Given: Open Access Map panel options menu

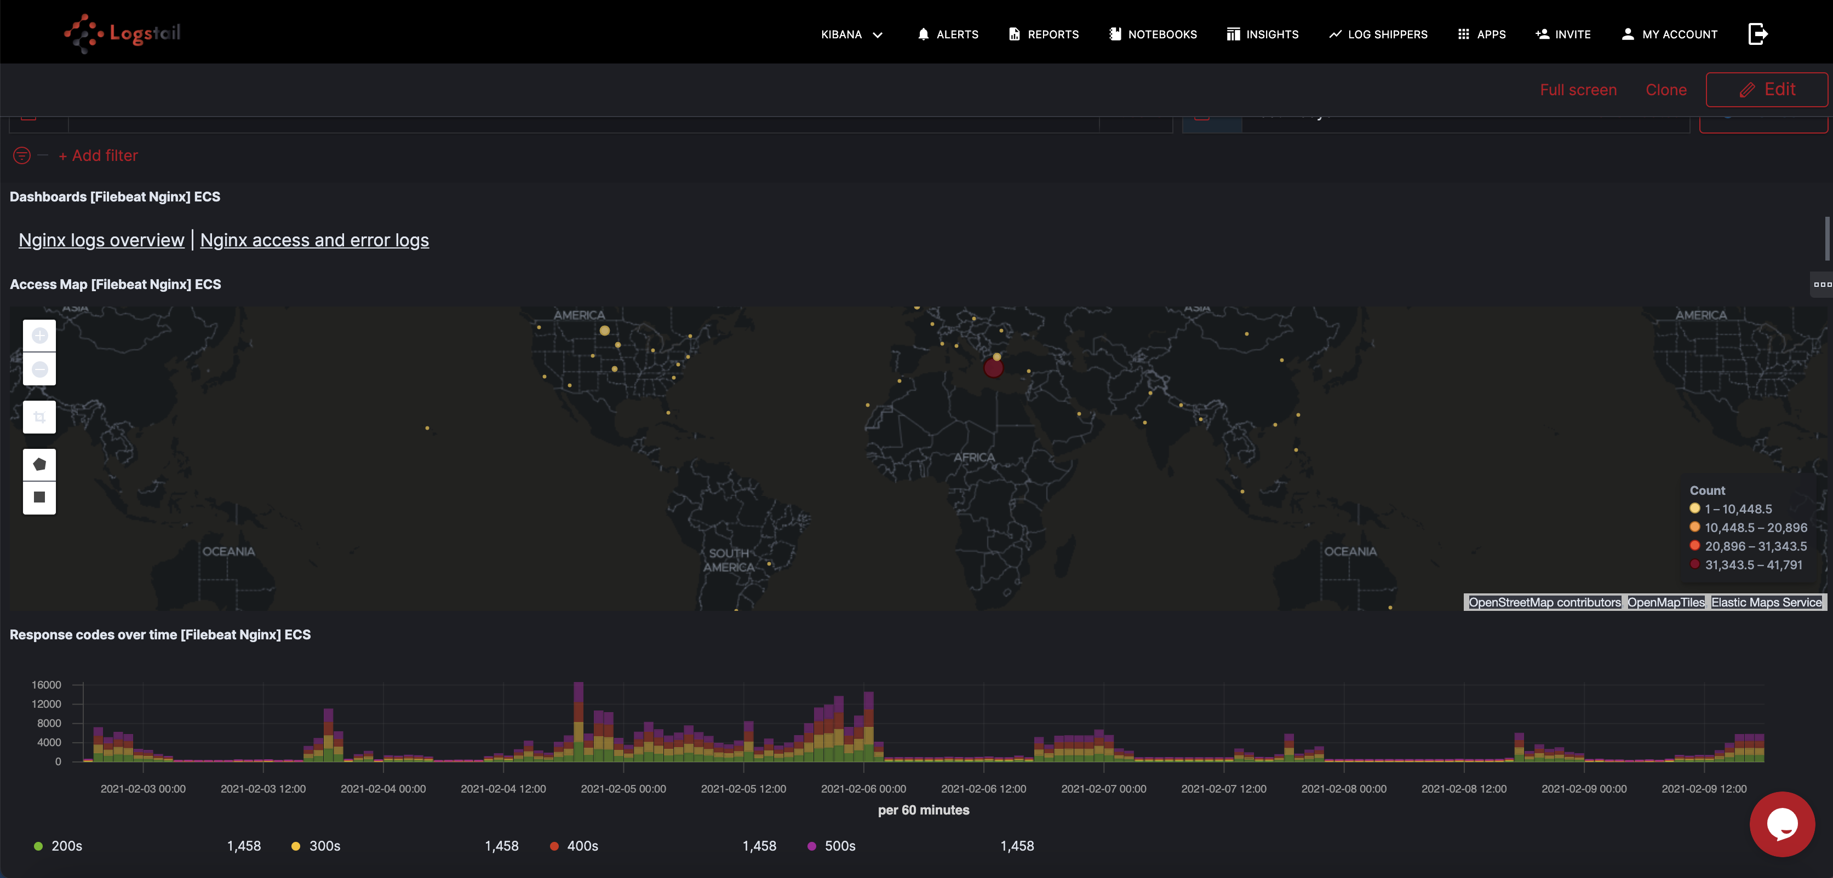Looking at the screenshot, I should click(1821, 285).
